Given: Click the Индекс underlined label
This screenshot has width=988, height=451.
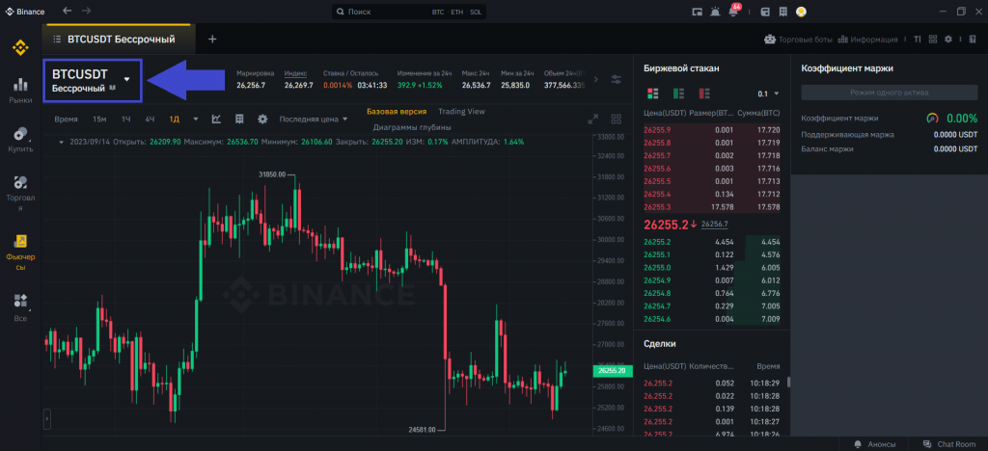Looking at the screenshot, I should [x=293, y=73].
